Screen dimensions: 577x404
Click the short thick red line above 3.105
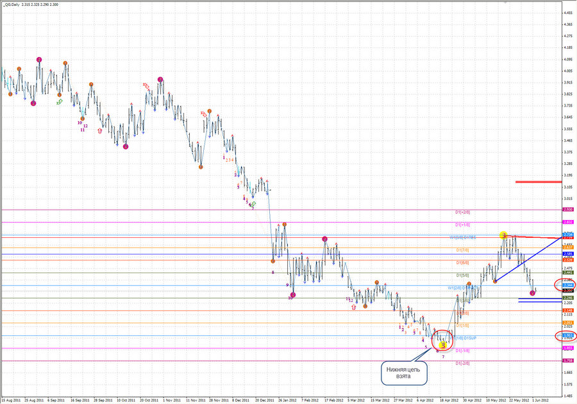point(533,182)
